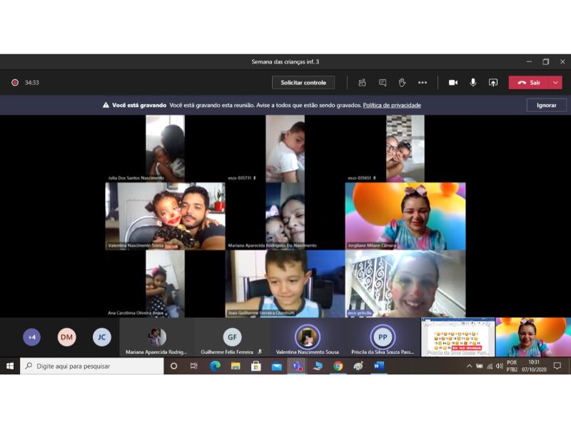Select Priscila da Silva Souza participant tile
Screen dimensions: 571x428
383,338
